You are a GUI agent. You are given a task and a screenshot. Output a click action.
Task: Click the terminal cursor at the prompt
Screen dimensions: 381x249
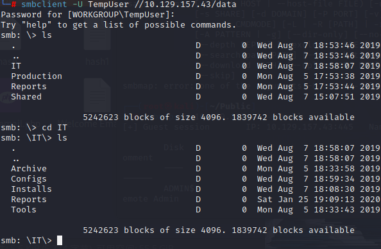tap(60, 241)
